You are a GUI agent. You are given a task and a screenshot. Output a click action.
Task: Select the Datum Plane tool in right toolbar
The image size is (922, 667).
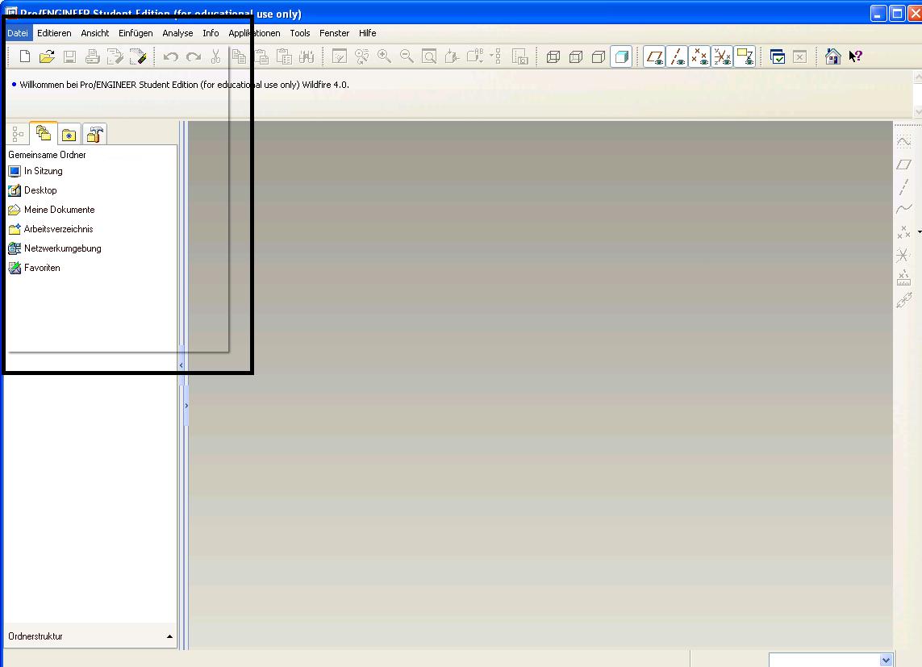click(x=903, y=165)
